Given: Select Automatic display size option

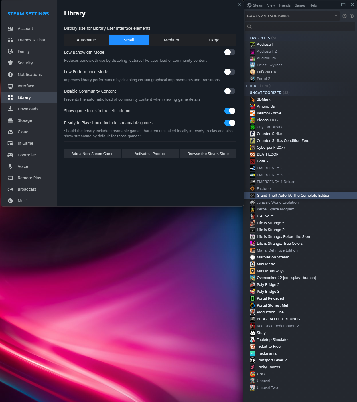Looking at the screenshot, I should click(86, 40).
